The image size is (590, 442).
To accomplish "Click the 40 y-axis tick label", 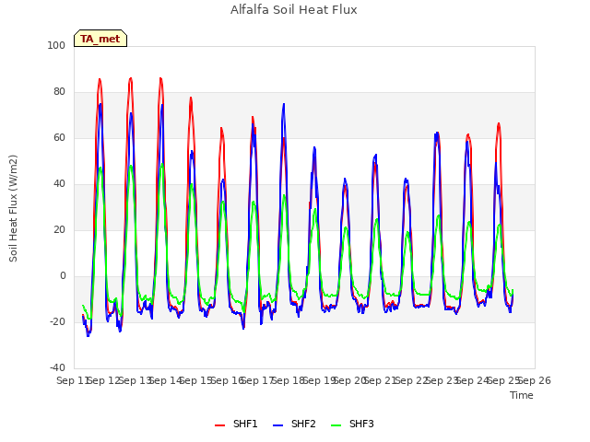I will (x=59, y=184).
